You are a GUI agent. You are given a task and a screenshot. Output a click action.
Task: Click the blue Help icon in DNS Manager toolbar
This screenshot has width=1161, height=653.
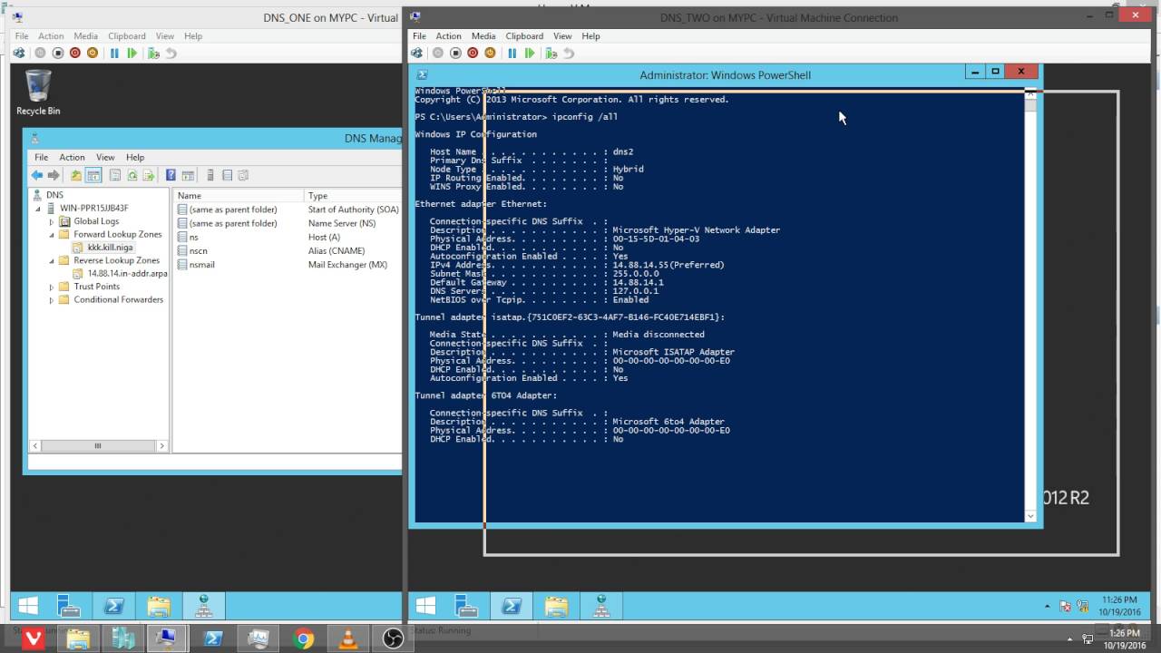(171, 175)
